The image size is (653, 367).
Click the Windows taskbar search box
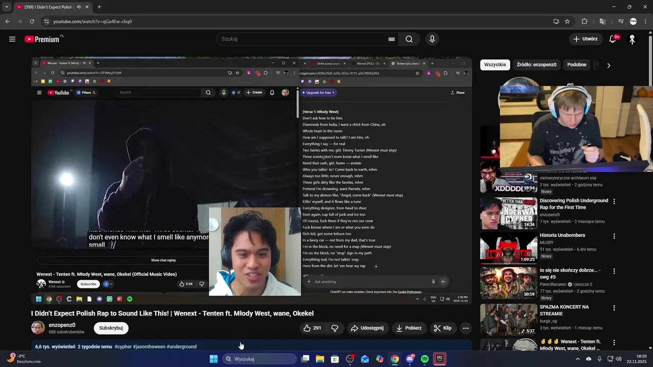pos(260,359)
